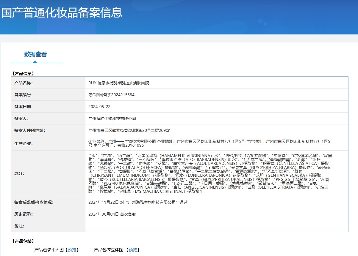Click the 产品包装立体图 label text

point(108,250)
